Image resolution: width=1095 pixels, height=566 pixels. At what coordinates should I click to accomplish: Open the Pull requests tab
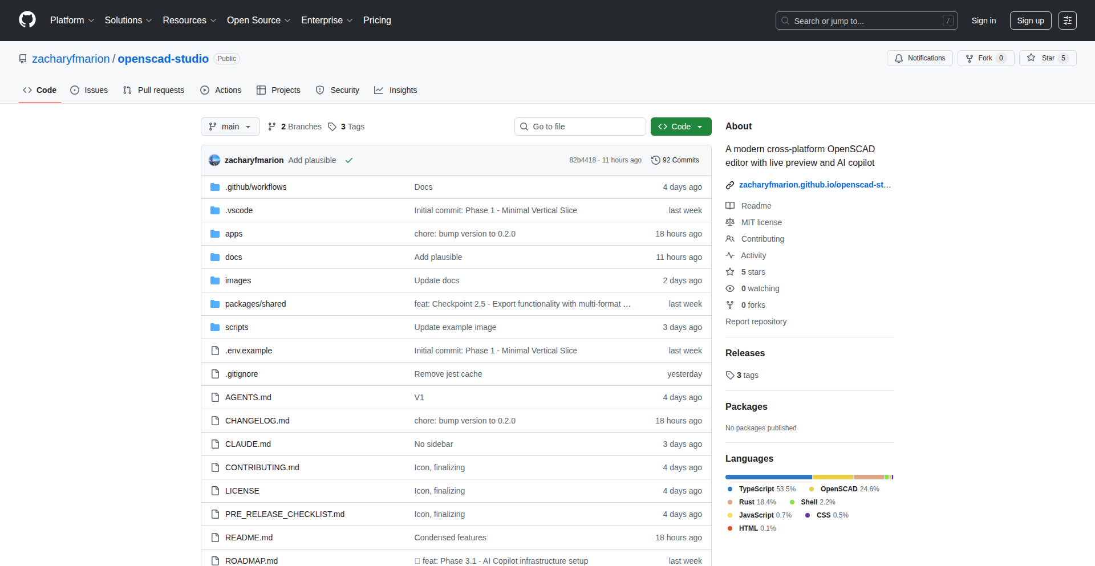[x=154, y=90]
